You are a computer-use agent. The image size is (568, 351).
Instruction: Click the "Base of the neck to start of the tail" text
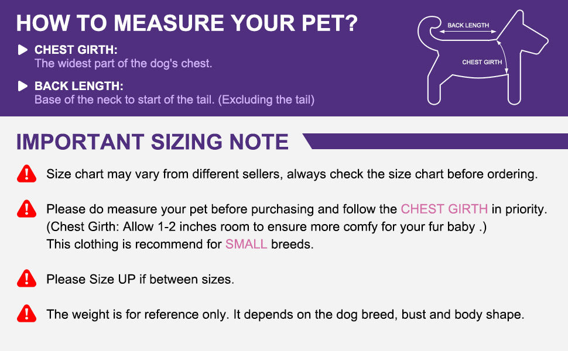(x=174, y=99)
